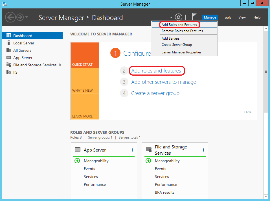Screen dimensions: 270x201
Task: Click the scrollbar up arrow
Action: pos(266,28)
